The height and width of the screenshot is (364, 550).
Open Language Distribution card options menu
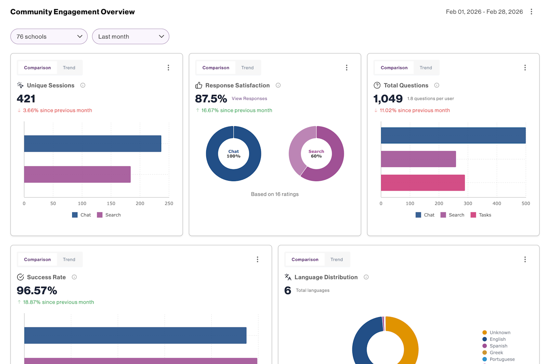pyautogui.click(x=525, y=259)
